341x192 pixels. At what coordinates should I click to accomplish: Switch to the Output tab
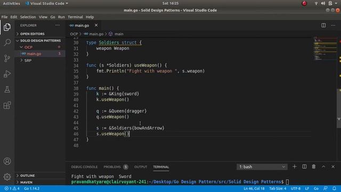[x=141, y=167]
